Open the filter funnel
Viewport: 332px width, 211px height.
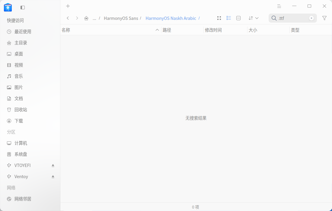pos(324,18)
